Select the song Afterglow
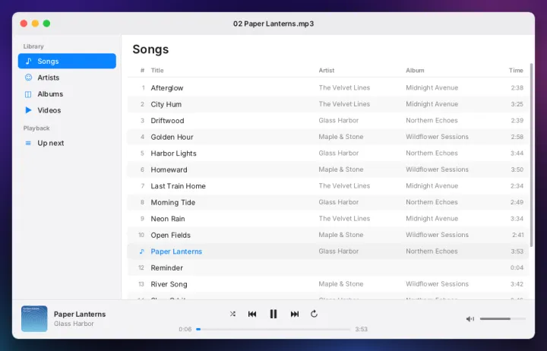547x351 pixels. pyautogui.click(x=328, y=88)
